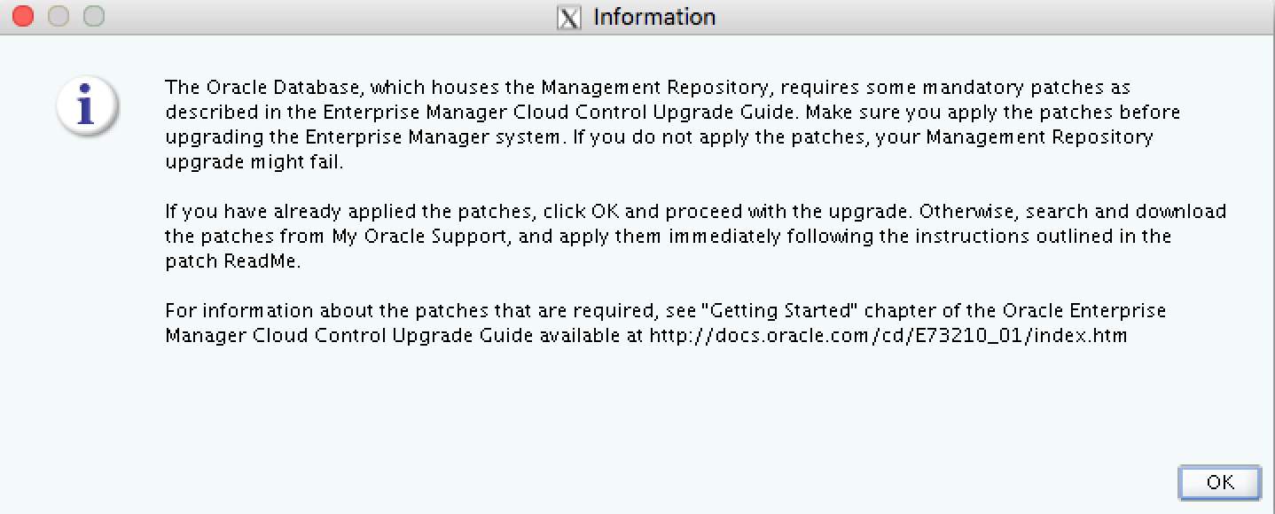Click the "patch ReadMe" text

coord(233,261)
